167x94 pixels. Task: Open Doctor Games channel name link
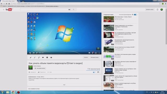click(x=37, y=66)
